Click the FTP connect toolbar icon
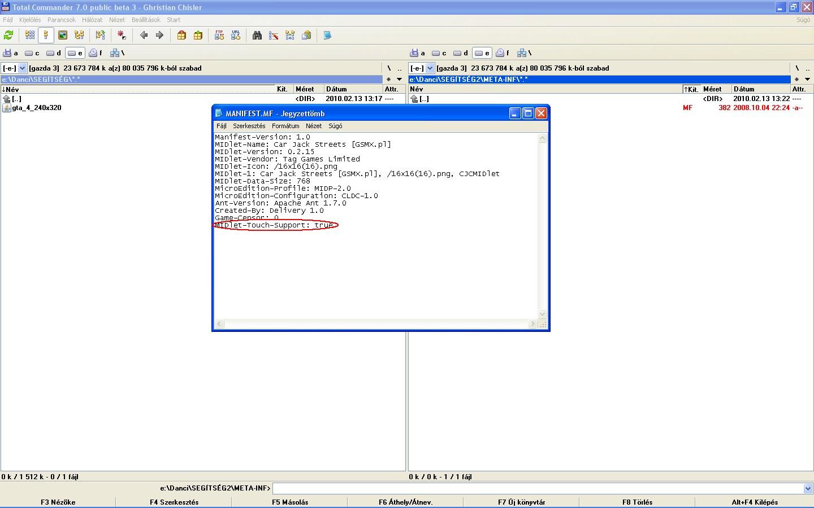Image resolution: width=814 pixels, height=508 pixels. pyautogui.click(x=219, y=35)
